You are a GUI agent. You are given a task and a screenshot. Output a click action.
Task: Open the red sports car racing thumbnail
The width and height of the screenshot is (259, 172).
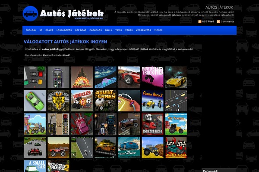[x=129, y=77]
